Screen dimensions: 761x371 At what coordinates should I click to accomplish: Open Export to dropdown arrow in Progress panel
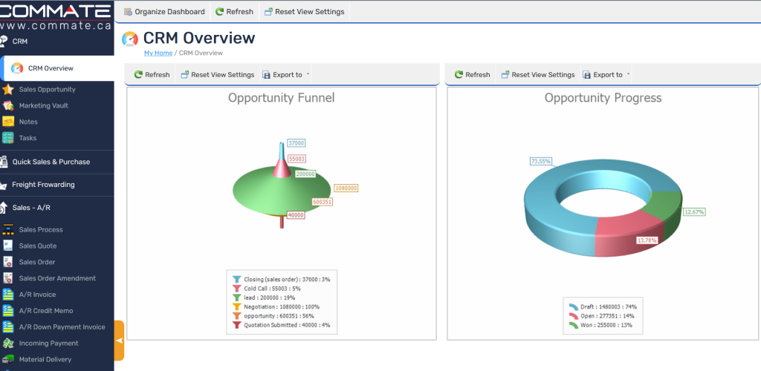(x=628, y=74)
